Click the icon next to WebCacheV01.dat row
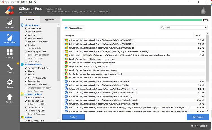212x130 pixels. (66, 100)
